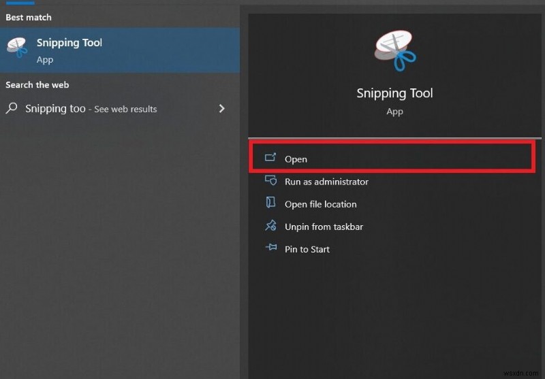Click the large Snipping Tool icon in details pane
This screenshot has width=545, height=379.
(395, 50)
